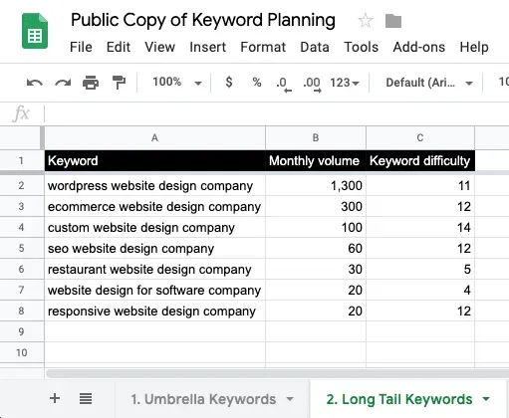Image resolution: width=509 pixels, height=418 pixels.
Task: Select row 9 header
Action: (x=21, y=331)
